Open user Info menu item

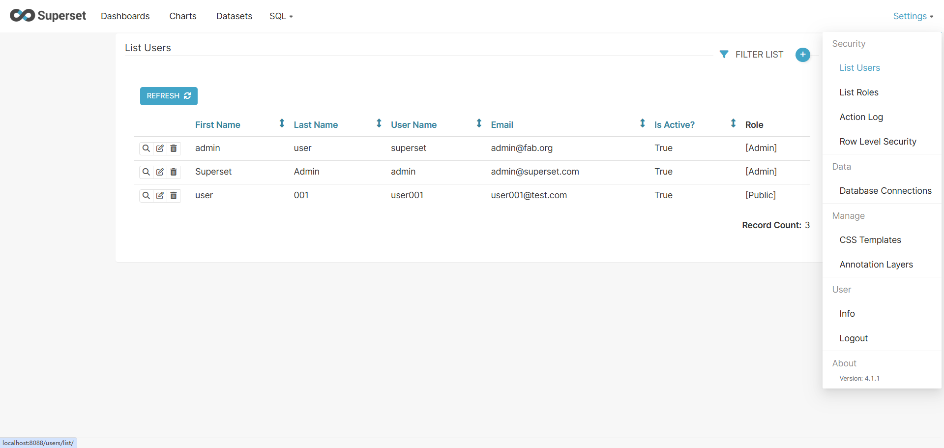coord(847,314)
